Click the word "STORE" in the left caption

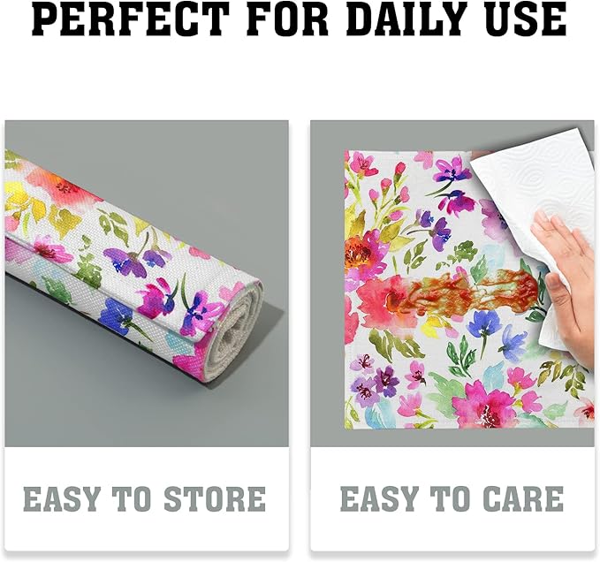point(215,498)
